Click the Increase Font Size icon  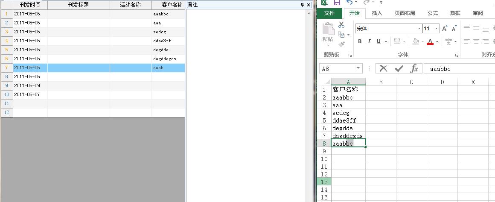(x=445, y=29)
